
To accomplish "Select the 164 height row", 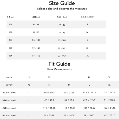I will point(56,24).
